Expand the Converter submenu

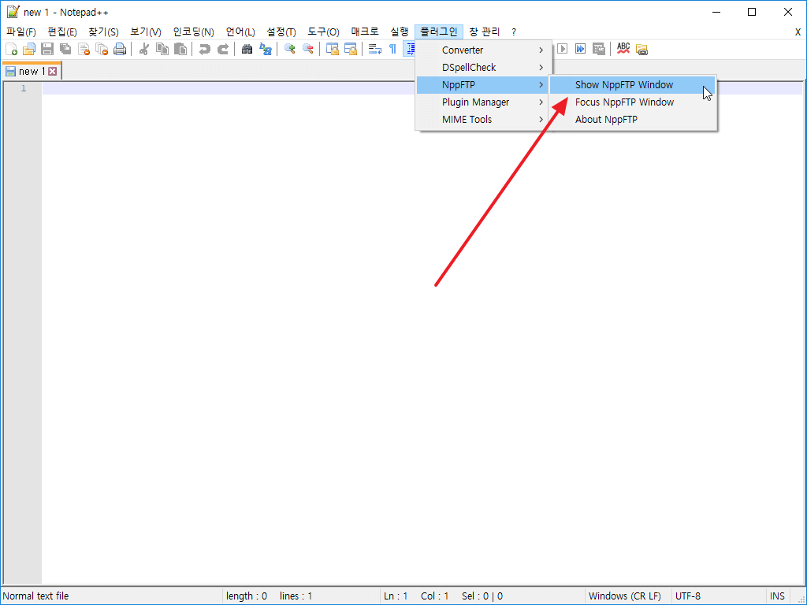tap(484, 50)
